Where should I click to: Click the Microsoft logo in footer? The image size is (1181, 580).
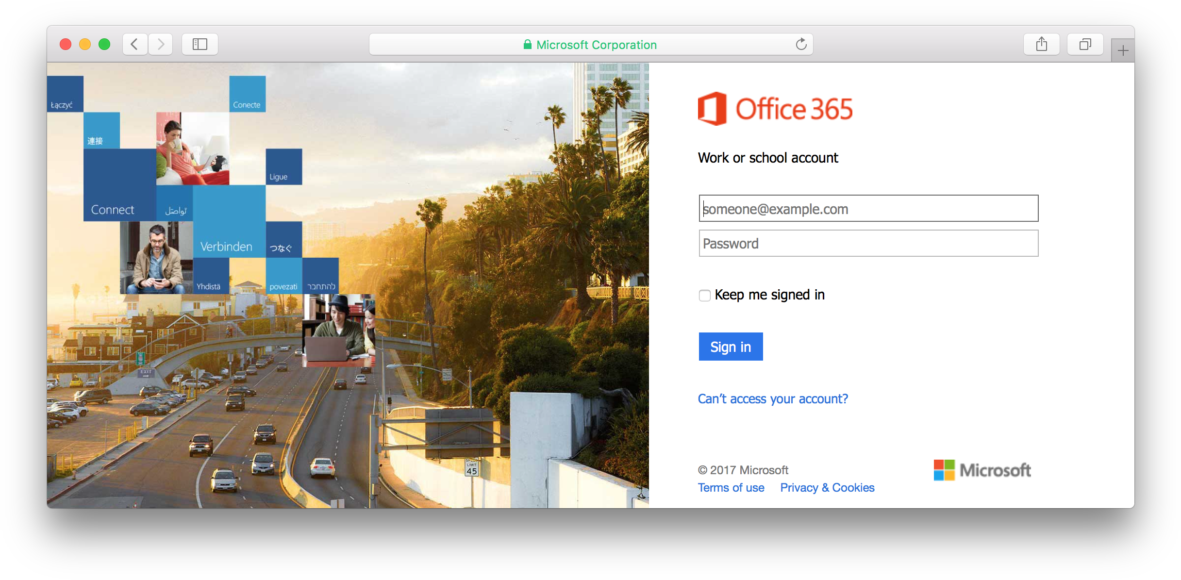(982, 470)
